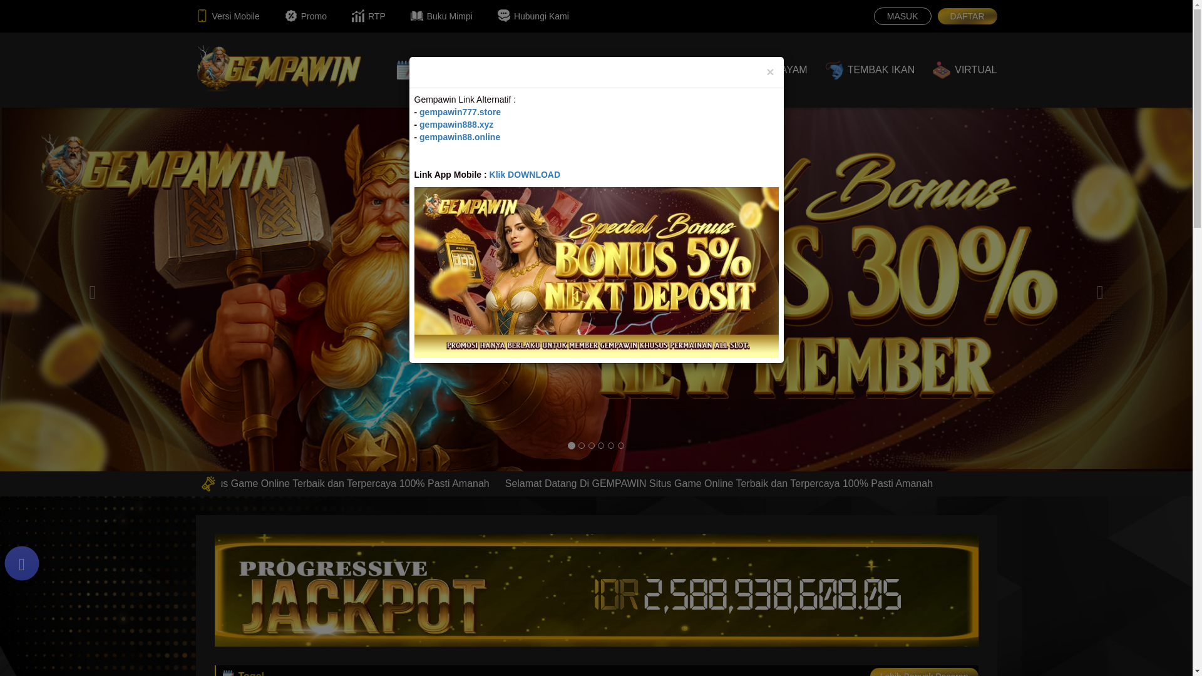Click the Virtual joystick icon
Viewport: 1202px width, 676px height.
942,70
